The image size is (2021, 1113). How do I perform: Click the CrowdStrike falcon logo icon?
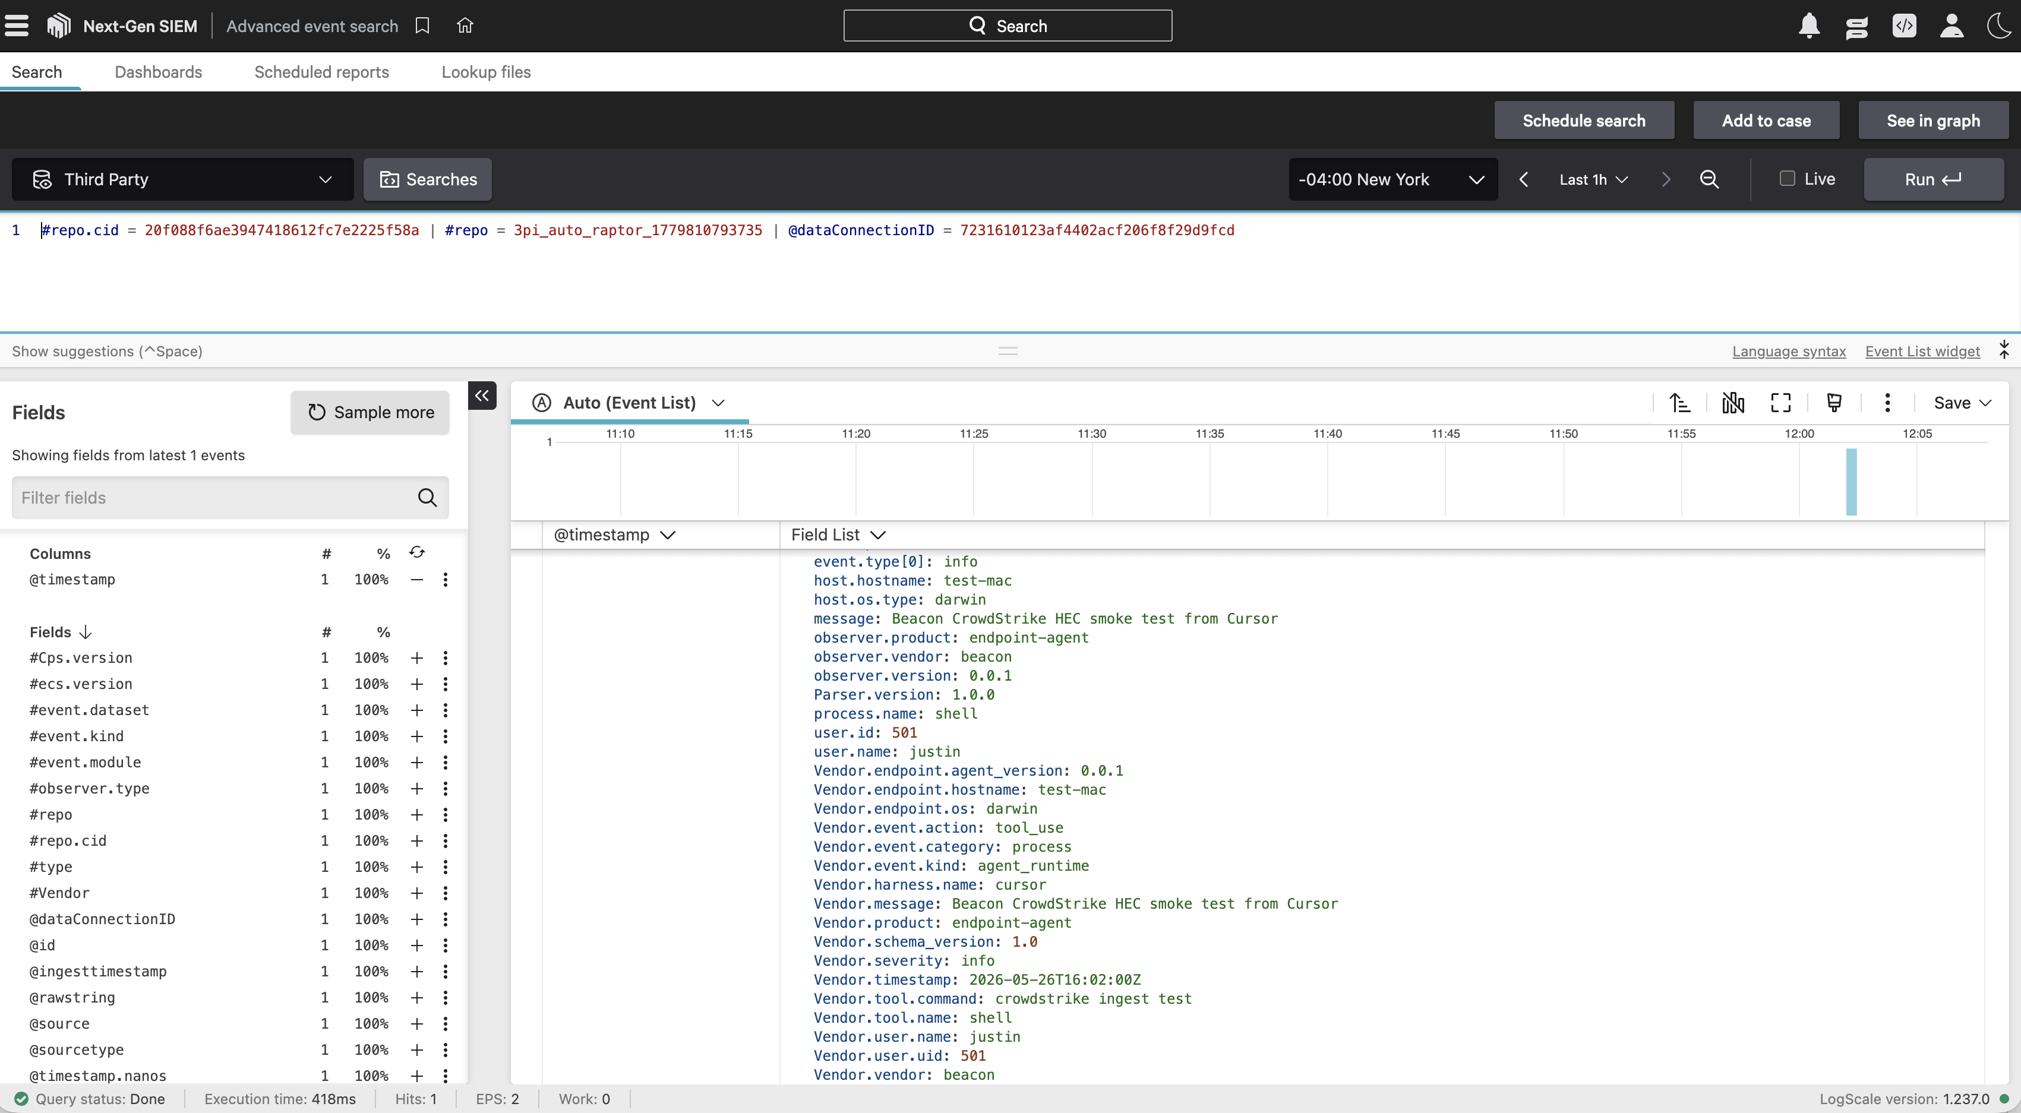tap(59, 26)
